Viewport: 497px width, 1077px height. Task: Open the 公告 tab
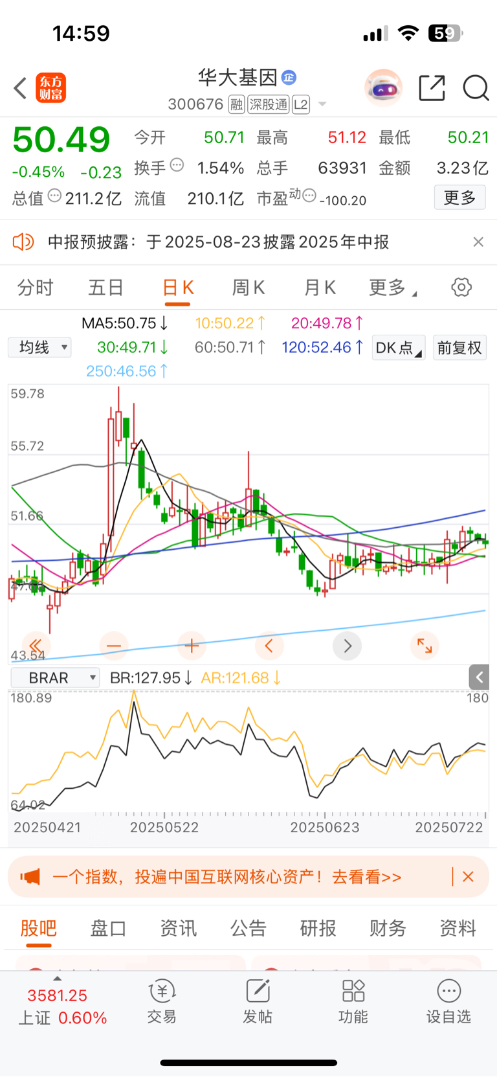click(x=248, y=929)
